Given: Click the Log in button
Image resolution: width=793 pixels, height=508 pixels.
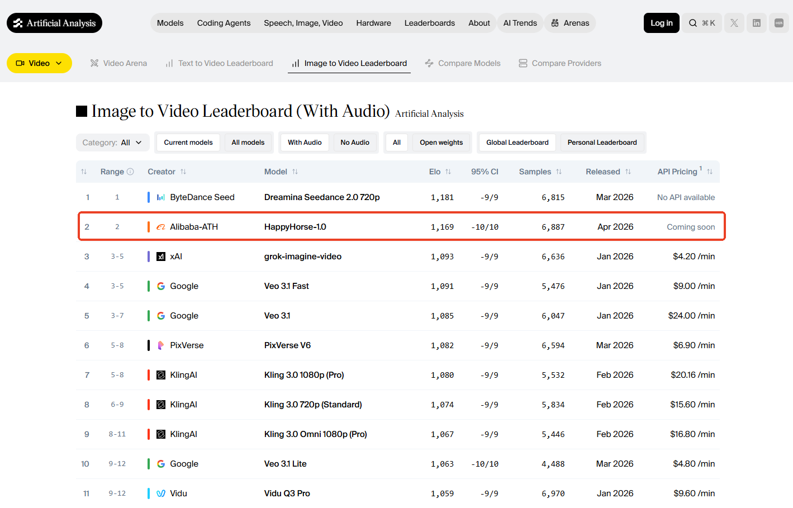Looking at the screenshot, I should [662, 23].
